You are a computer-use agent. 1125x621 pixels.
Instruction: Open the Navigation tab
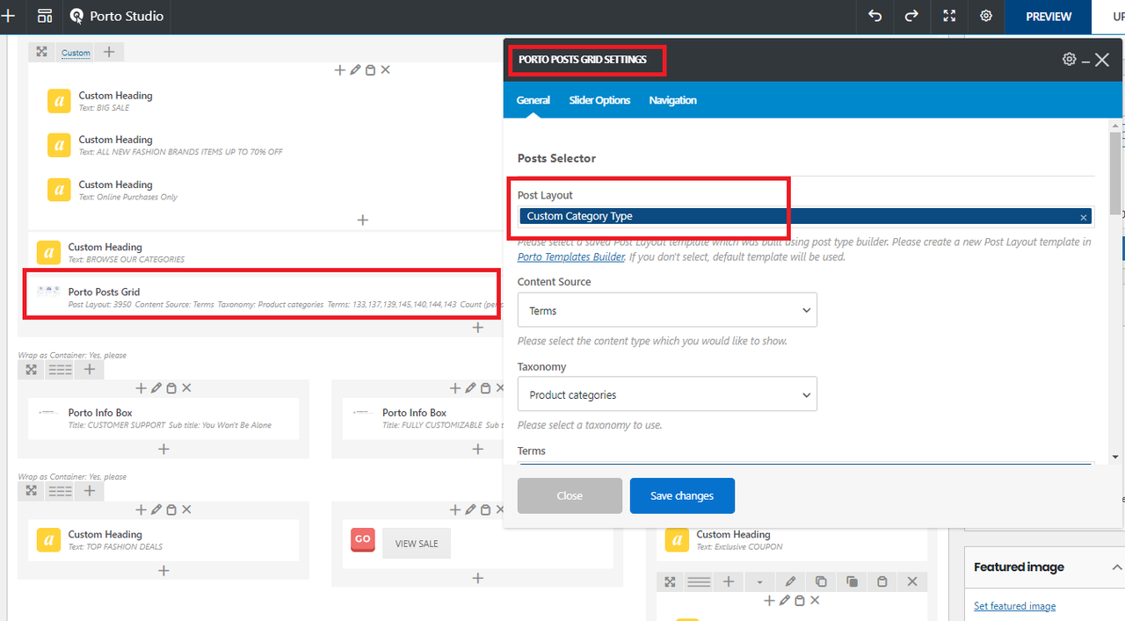point(672,100)
